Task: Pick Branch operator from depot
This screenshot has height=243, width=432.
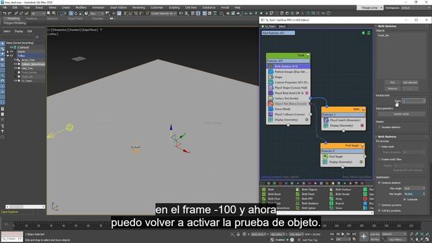Action: click(337, 203)
